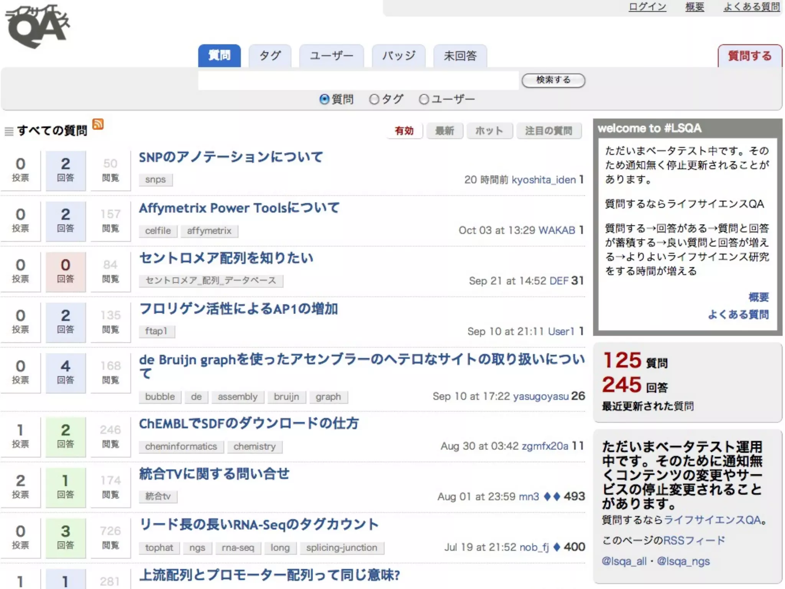The width and height of the screenshot is (785, 589).
Task: Open the 未回答 tab
Action: click(460, 56)
